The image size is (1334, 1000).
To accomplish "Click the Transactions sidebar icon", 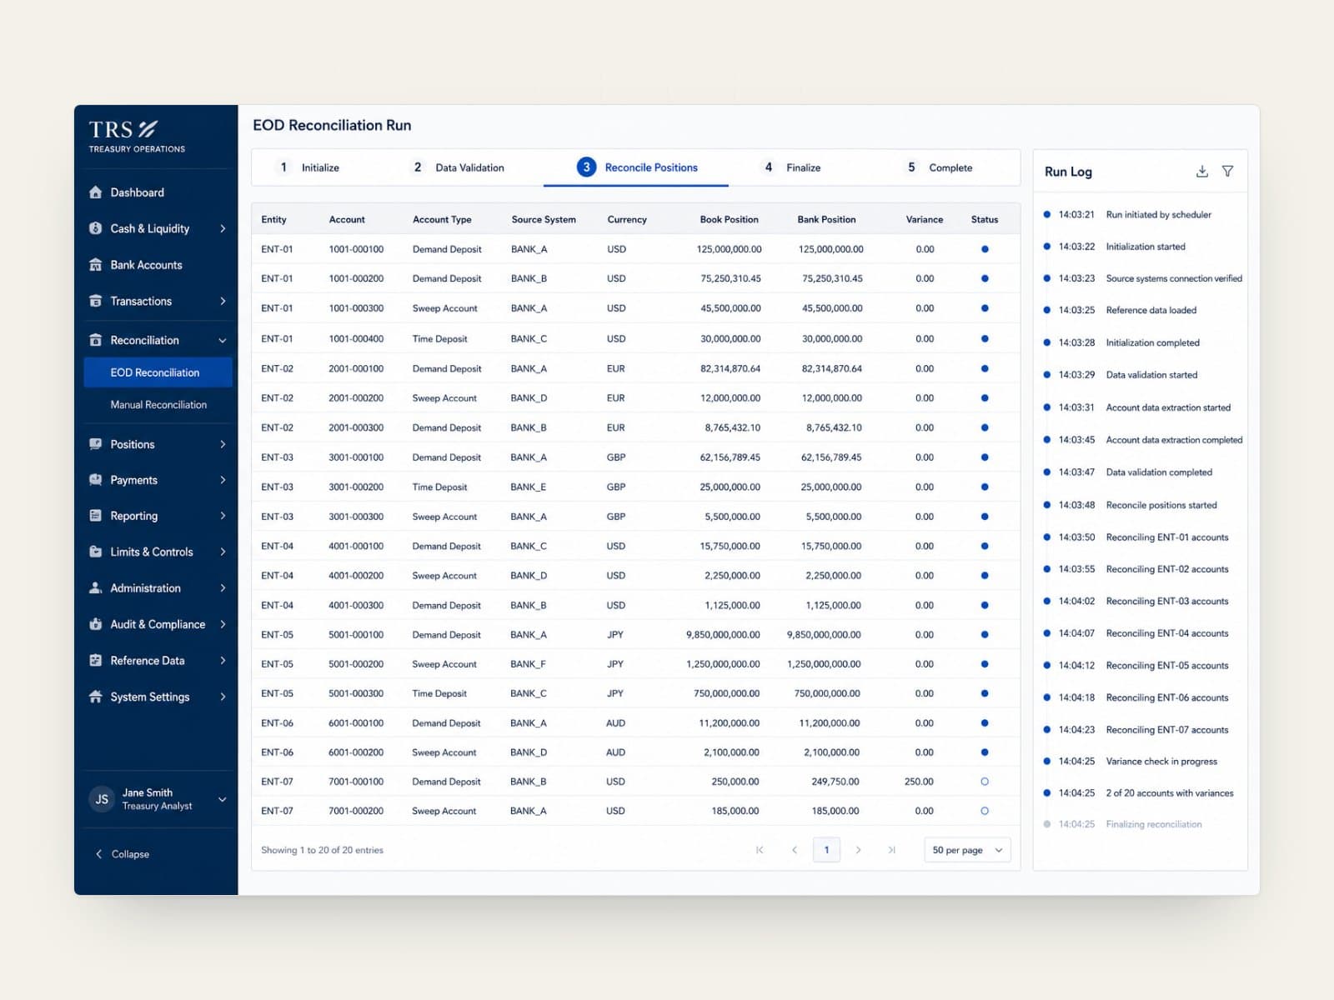I will coord(96,301).
